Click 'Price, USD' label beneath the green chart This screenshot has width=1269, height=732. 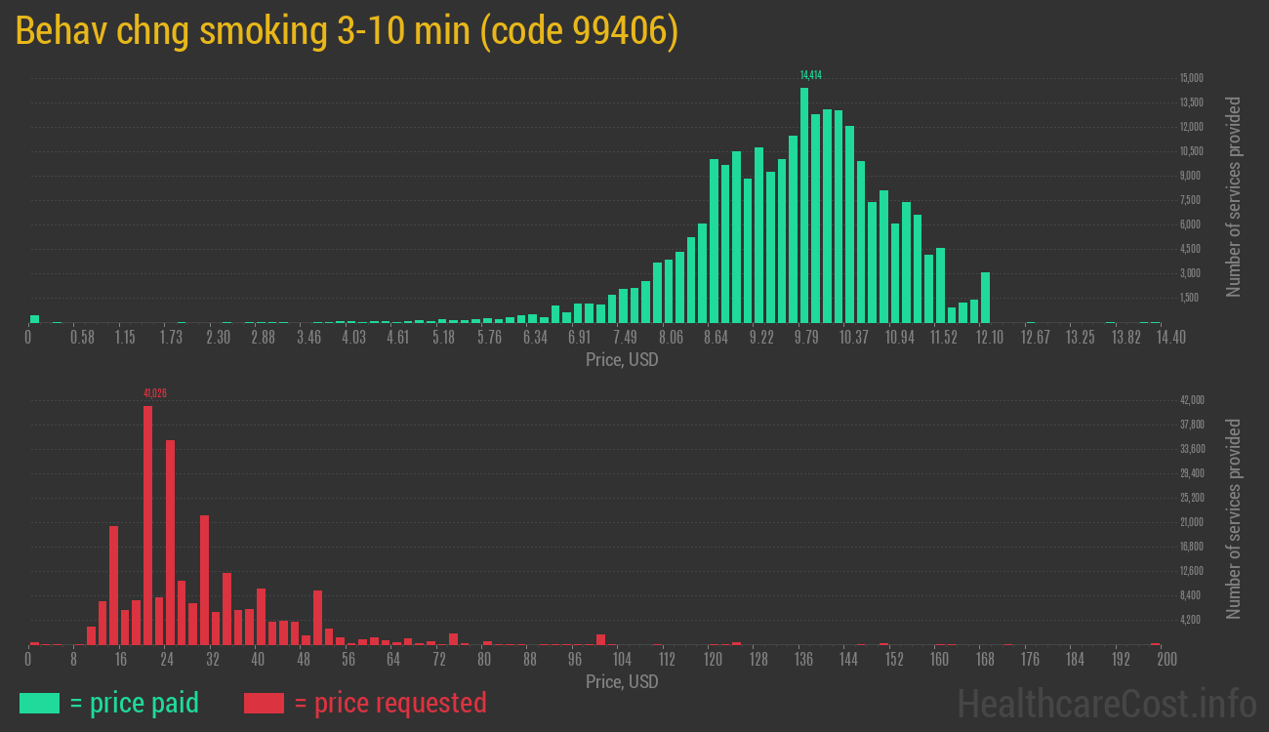coord(622,360)
